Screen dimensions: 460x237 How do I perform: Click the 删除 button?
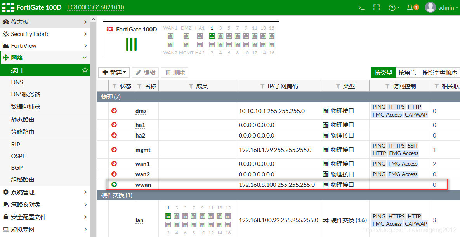click(x=175, y=72)
